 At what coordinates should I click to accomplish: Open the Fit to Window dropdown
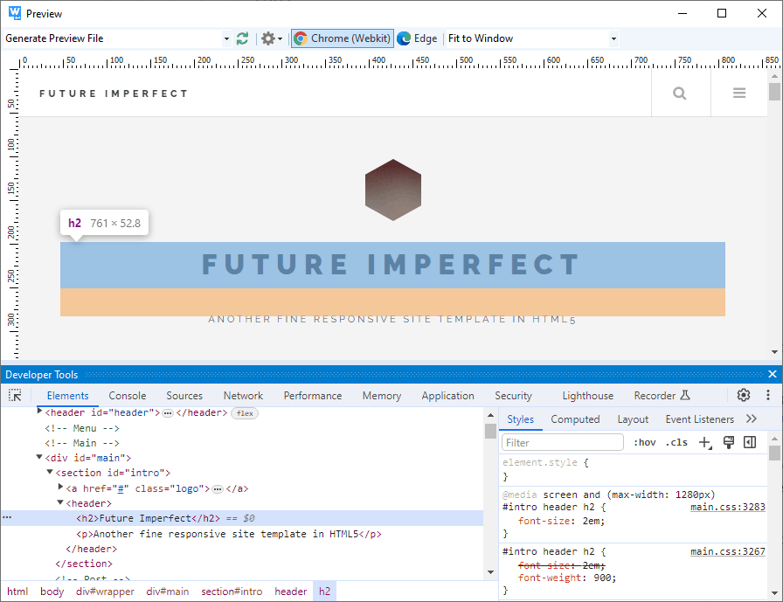pos(613,38)
